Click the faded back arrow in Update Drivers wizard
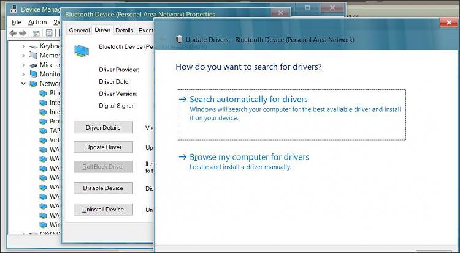 tap(163, 39)
